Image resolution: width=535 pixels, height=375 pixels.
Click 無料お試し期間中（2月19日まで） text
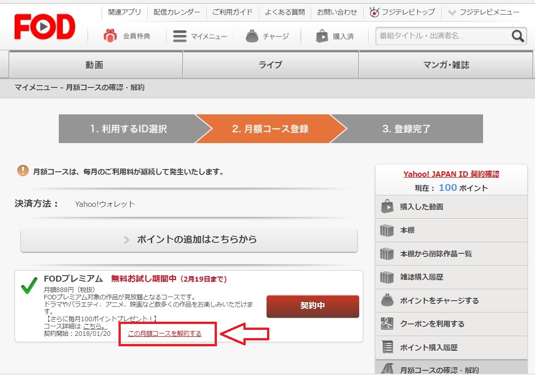pos(169,279)
